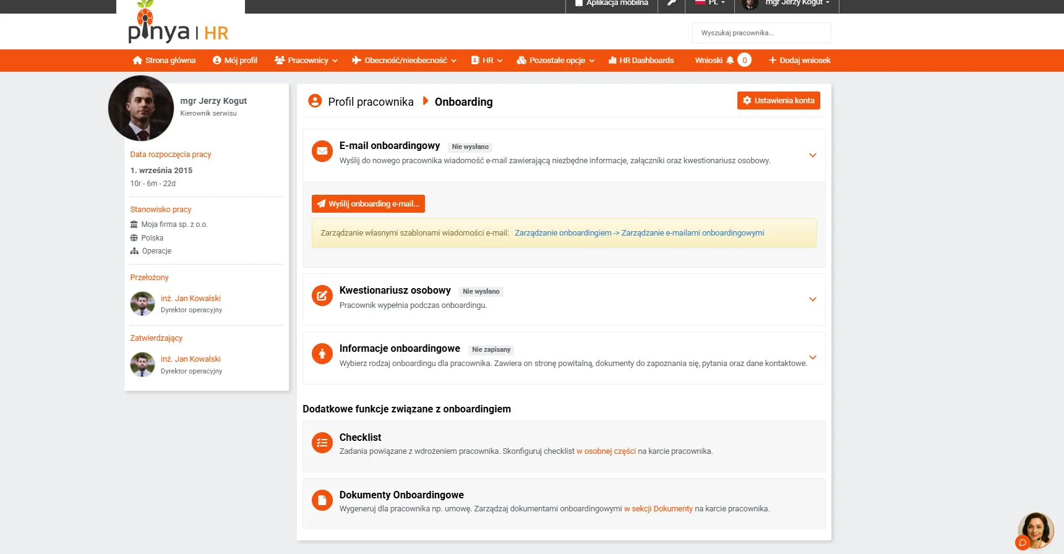Click the Wnioski counter badge showing 0
Screen dimensions: 1064x554
pos(744,60)
